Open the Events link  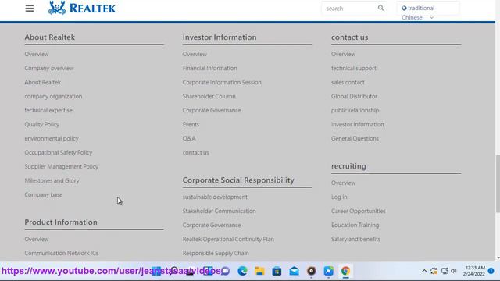191,124
